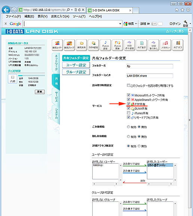Select 有効 for 隠し共有機能

coord(128,136)
